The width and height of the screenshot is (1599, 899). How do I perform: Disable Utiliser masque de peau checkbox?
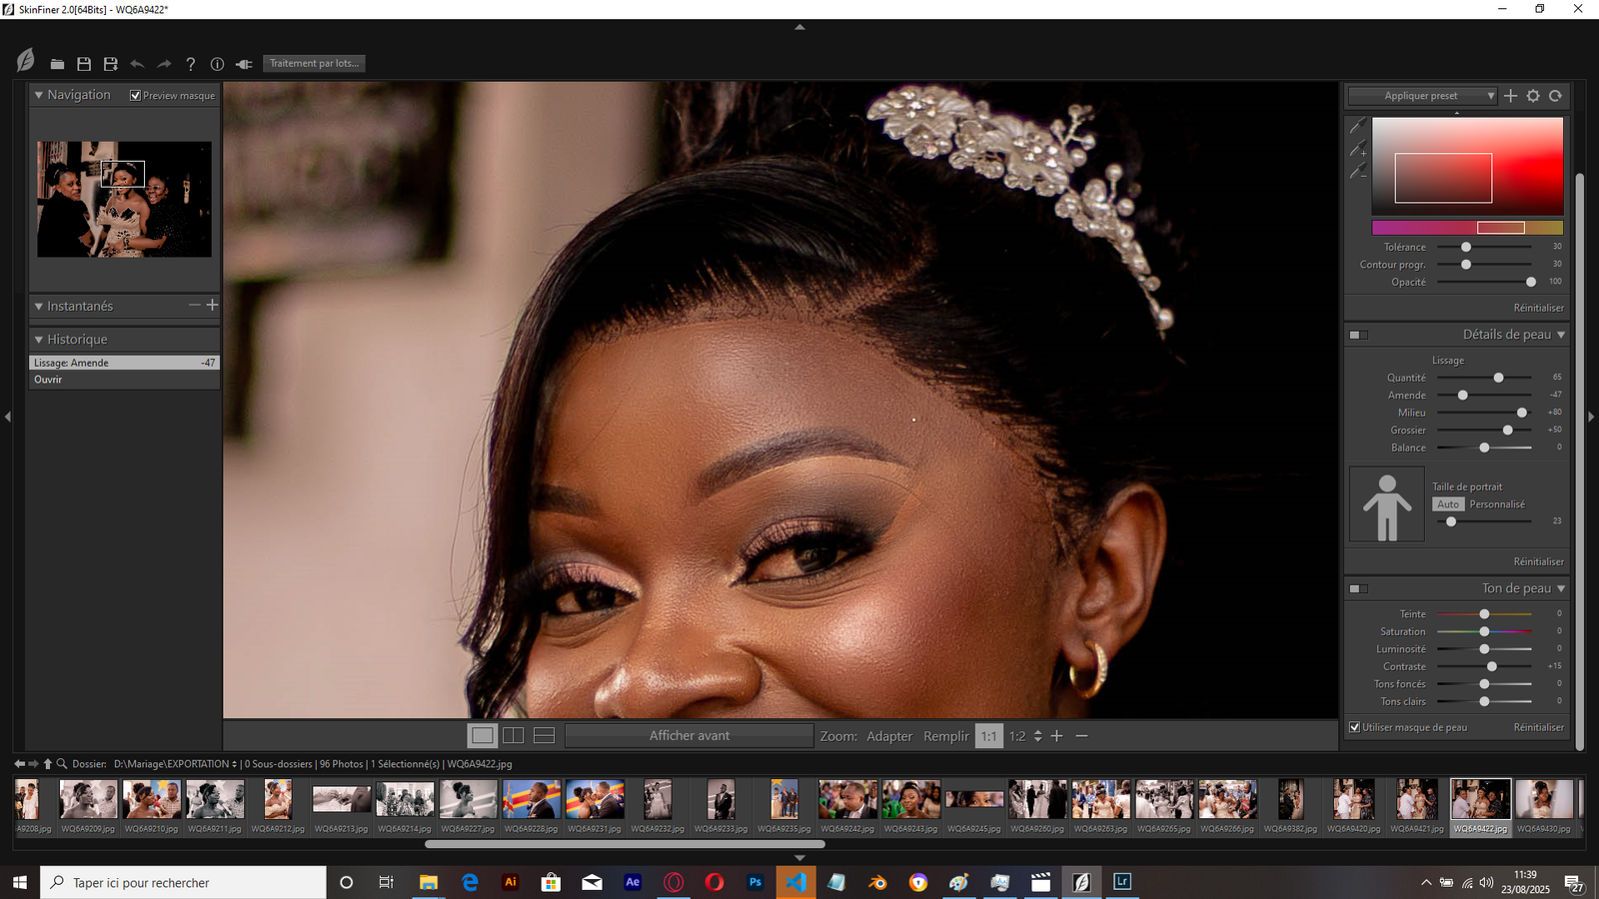tap(1355, 727)
